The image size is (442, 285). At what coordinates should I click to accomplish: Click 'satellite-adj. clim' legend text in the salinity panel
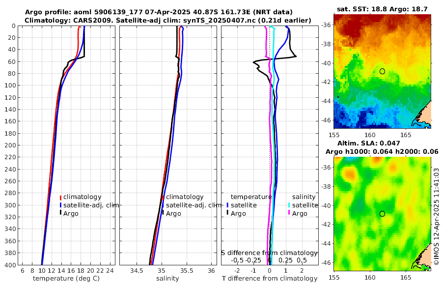coord(193,205)
